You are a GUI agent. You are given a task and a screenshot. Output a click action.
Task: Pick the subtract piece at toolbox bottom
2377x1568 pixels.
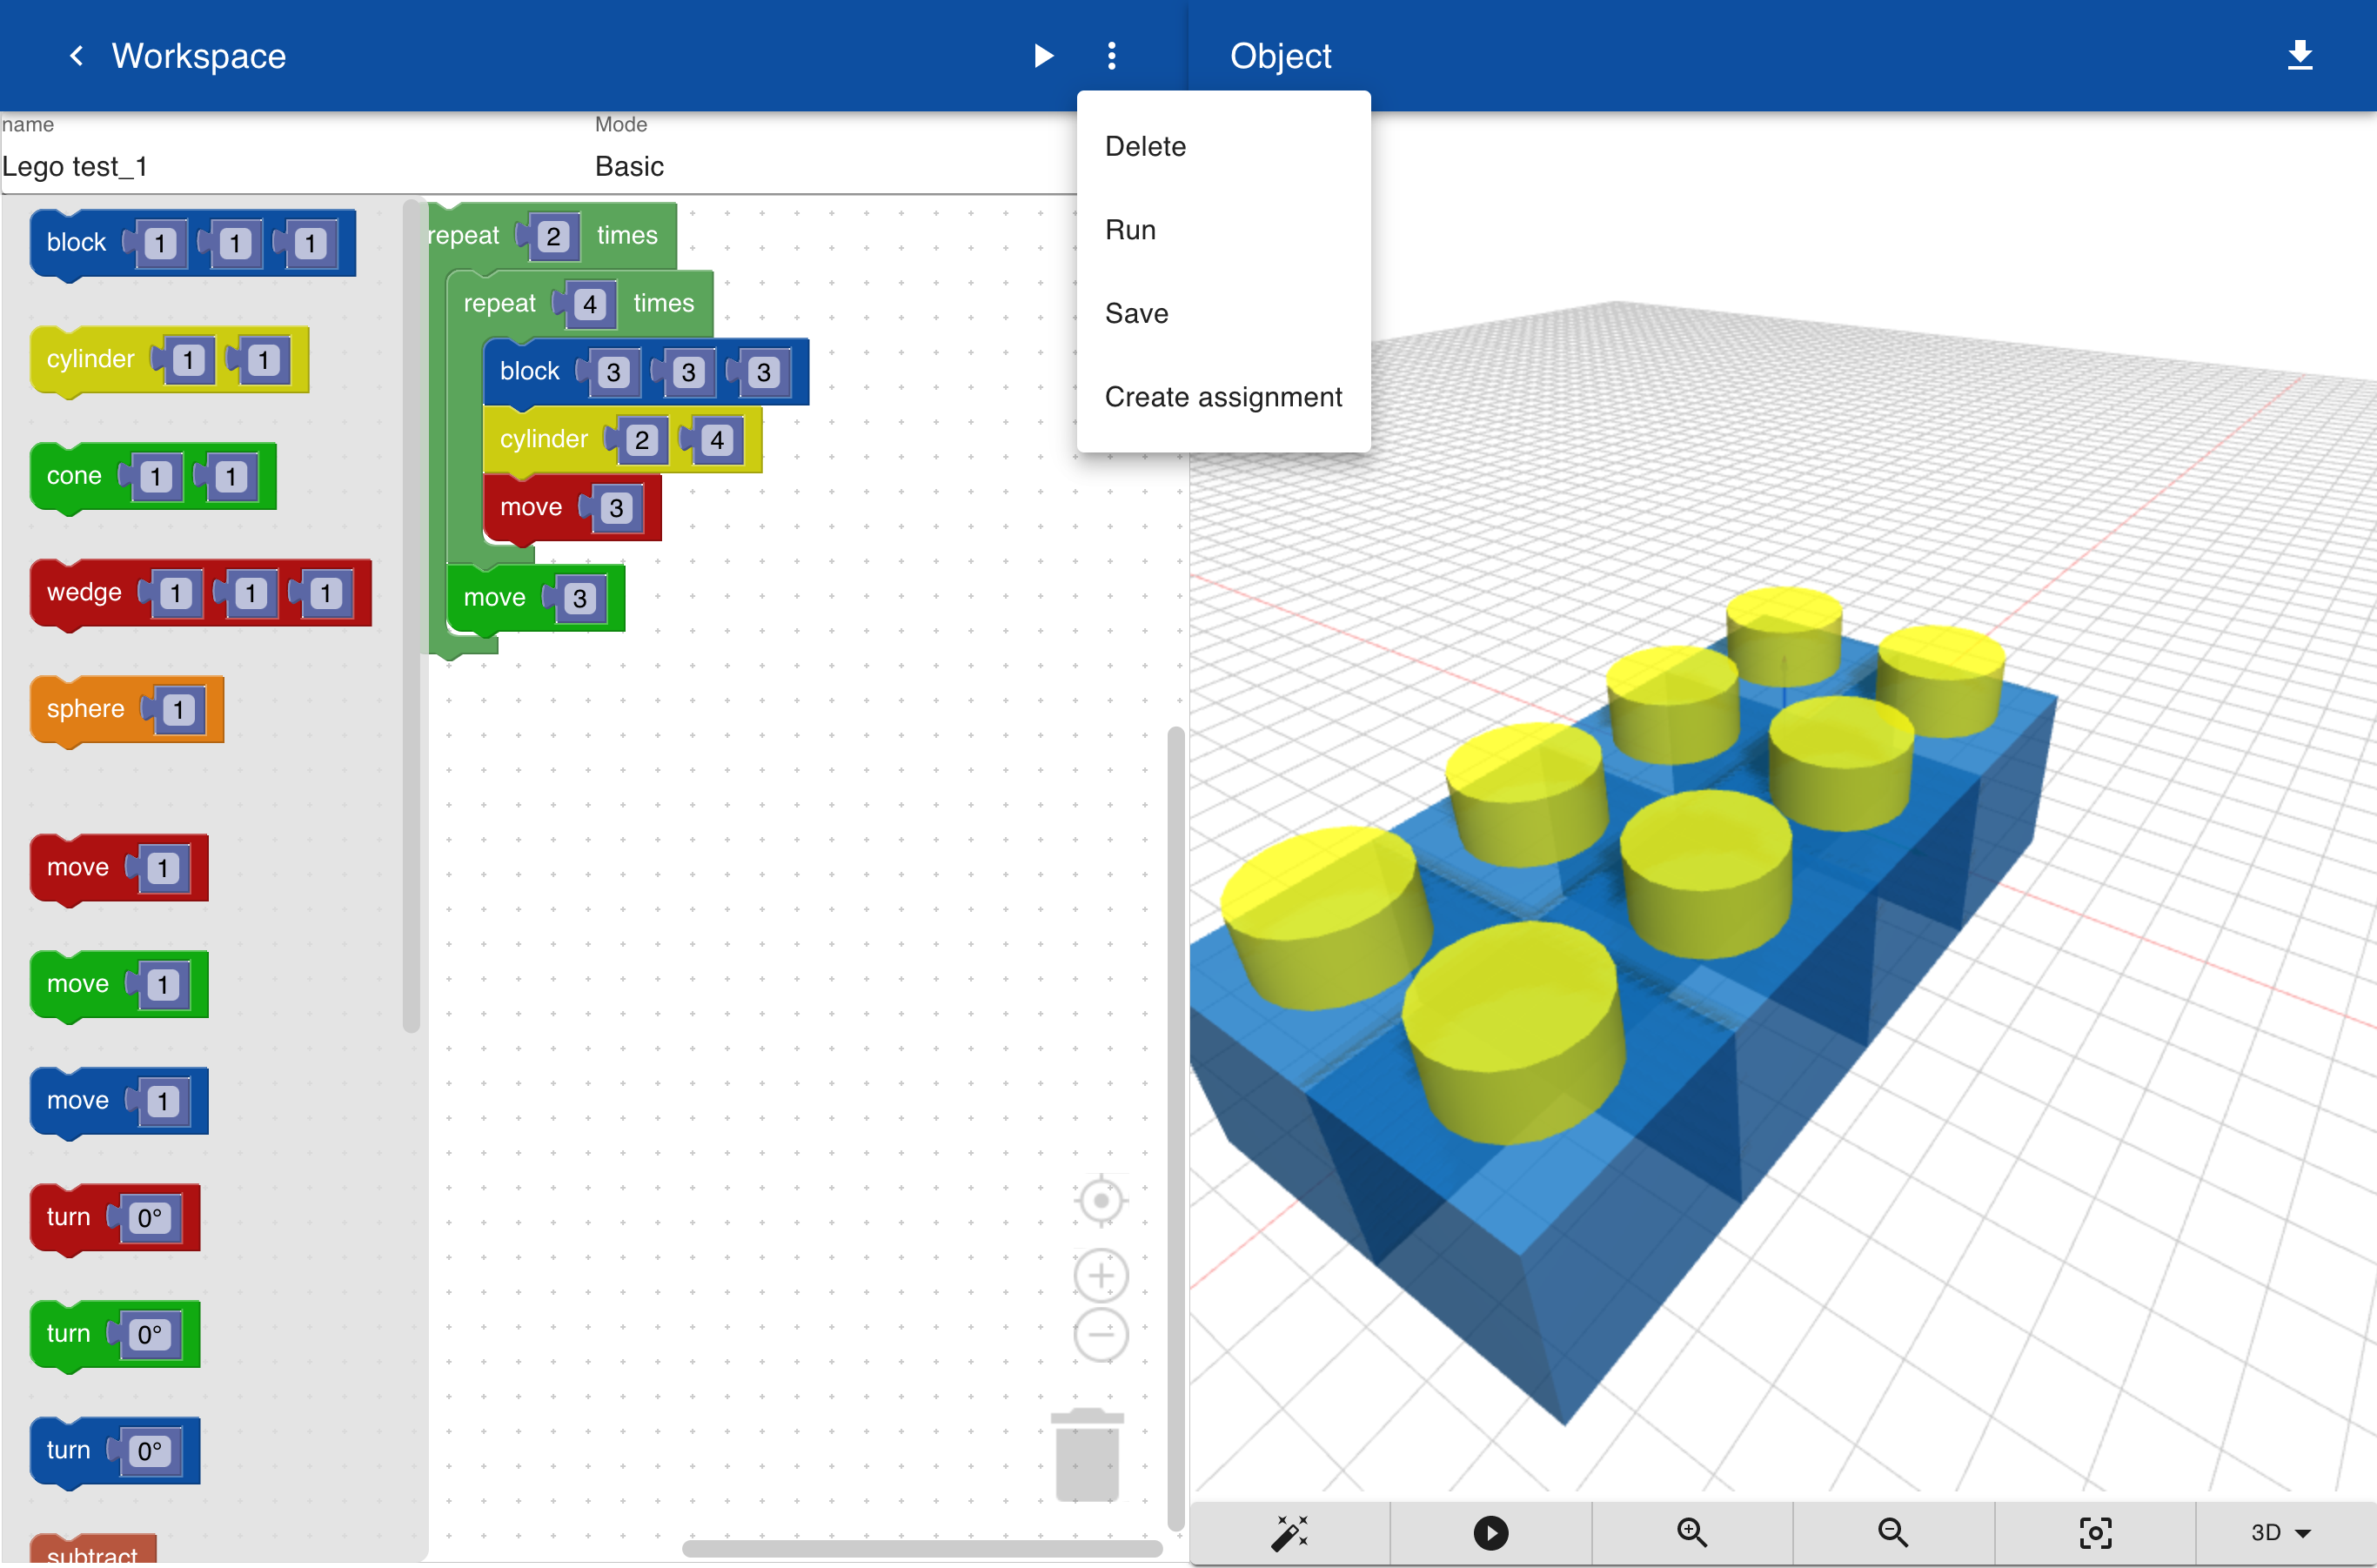coord(93,1550)
